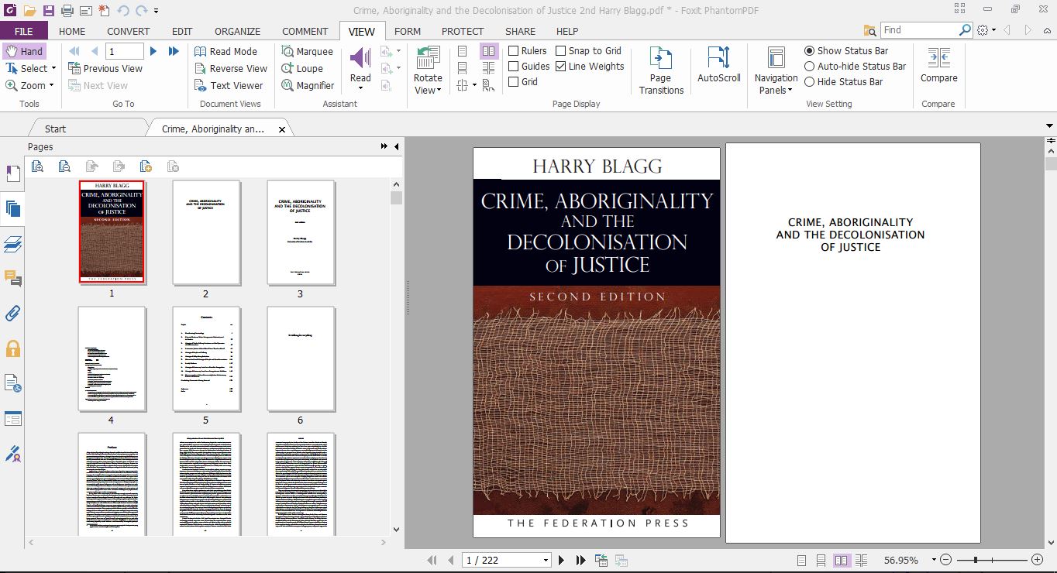Image resolution: width=1057 pixels, height=573 pixels.
Task: Collapse the Pages navigation panel
Action: [x=397, y=146]
